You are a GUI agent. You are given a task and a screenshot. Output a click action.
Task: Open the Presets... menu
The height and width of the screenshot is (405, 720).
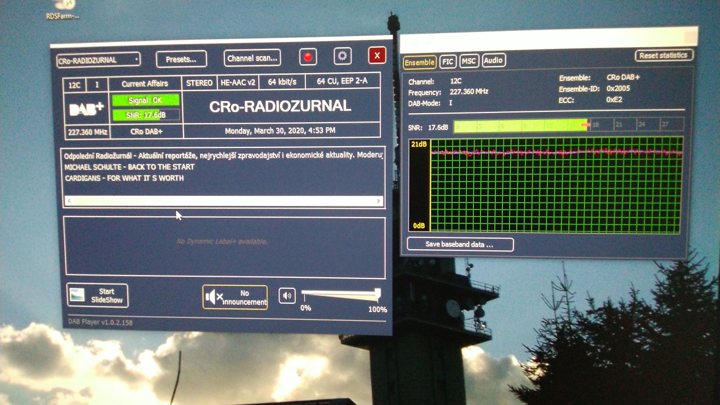click(x=181, y=59)
